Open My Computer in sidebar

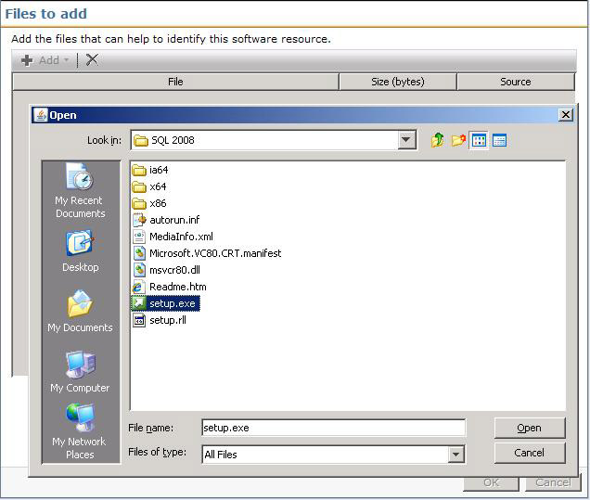[x=80, y=372]
